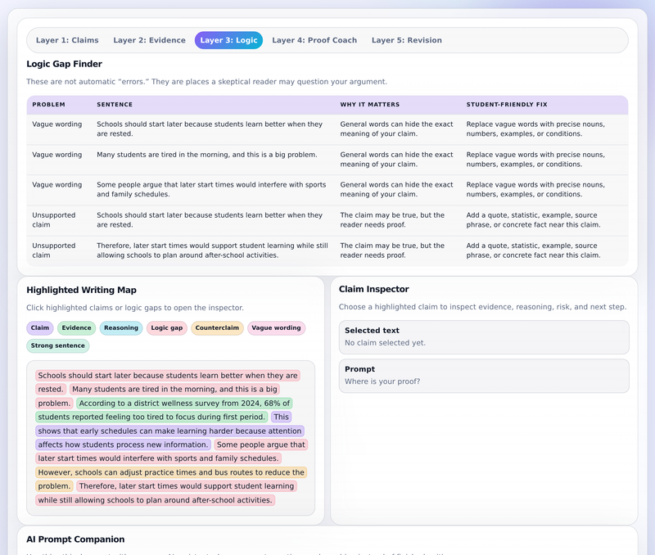The image size is (655, 555).
Task: Go to Layer 4: Proof Coach tab
Action: tap(314, 40)
